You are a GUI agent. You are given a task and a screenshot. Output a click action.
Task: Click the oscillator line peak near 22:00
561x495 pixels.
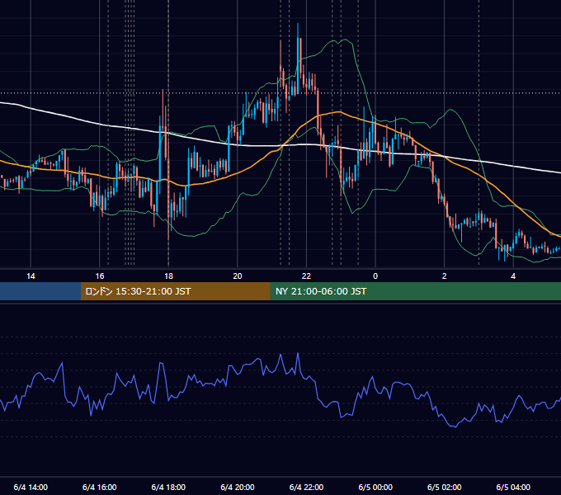point(298,354)
